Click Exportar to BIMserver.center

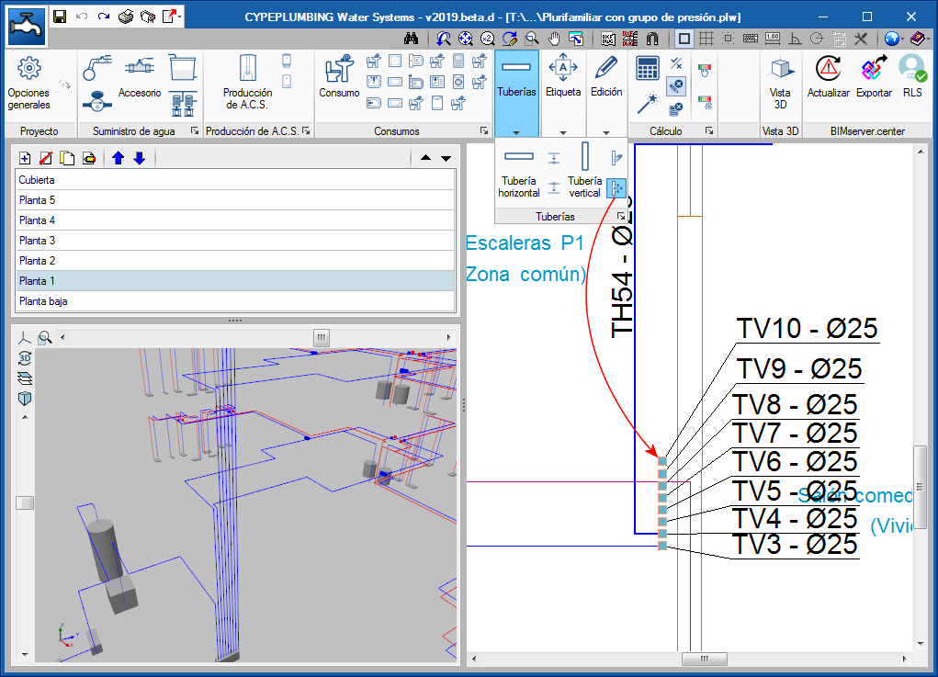point(874,77)
